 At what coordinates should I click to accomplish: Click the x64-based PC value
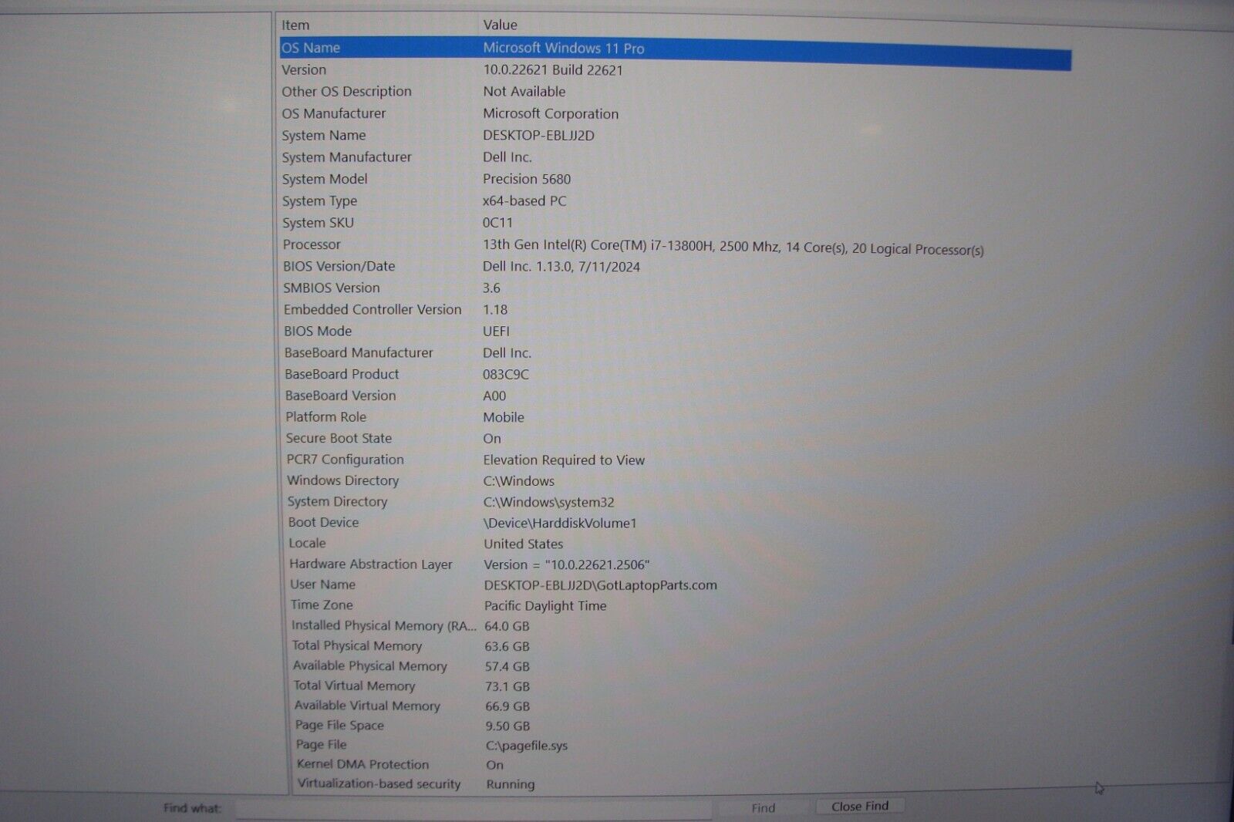(x=524, y=201)
